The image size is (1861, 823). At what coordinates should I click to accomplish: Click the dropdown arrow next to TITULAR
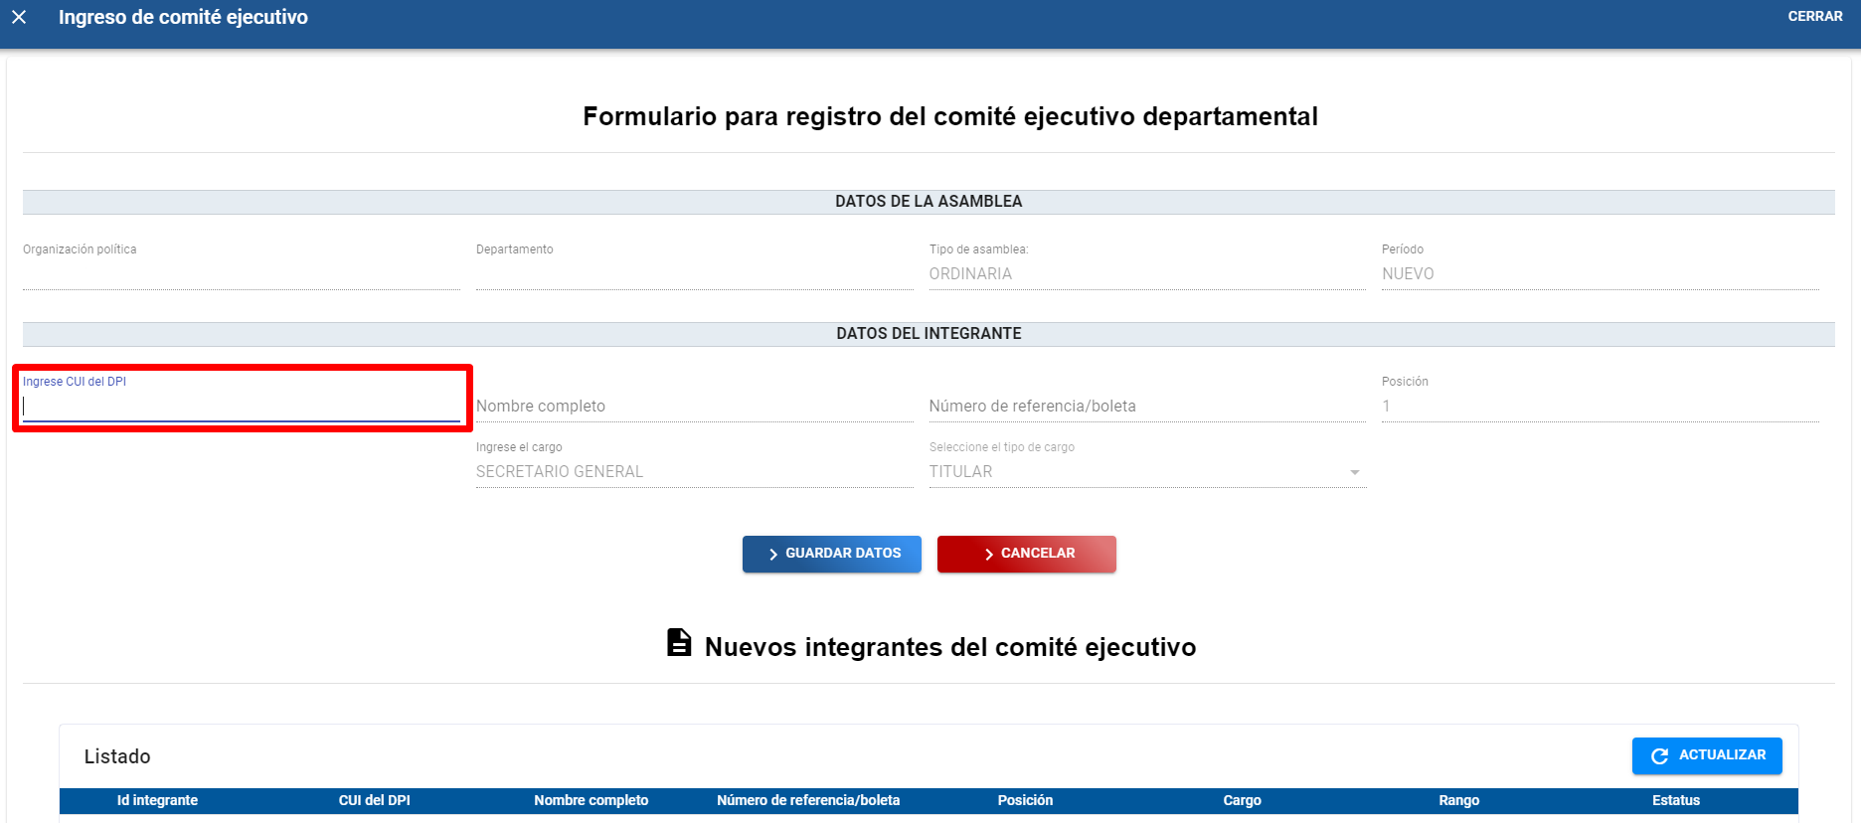tap(1354, 473)
